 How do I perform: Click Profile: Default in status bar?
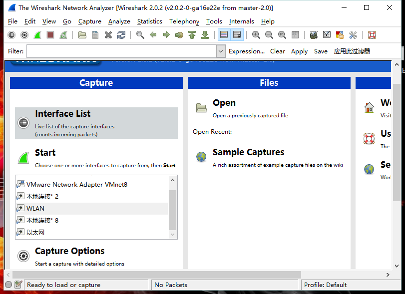tap(325, 285)
